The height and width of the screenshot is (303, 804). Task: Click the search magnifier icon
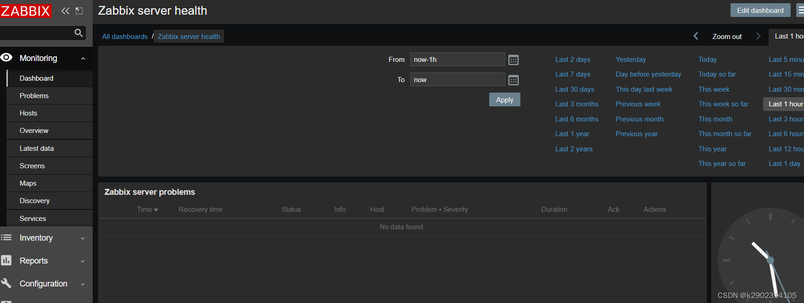point(78,33)
